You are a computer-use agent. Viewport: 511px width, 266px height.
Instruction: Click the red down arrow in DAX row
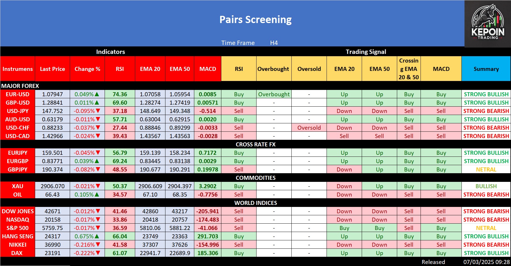click(98, 253)
